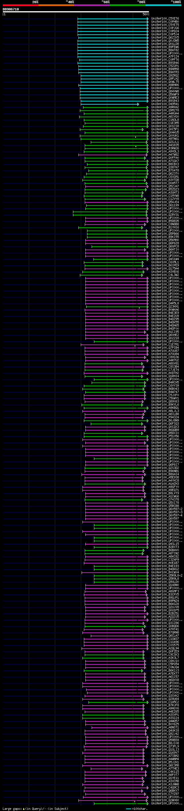Select the UniRef100_B9FEW6 label

165,47
